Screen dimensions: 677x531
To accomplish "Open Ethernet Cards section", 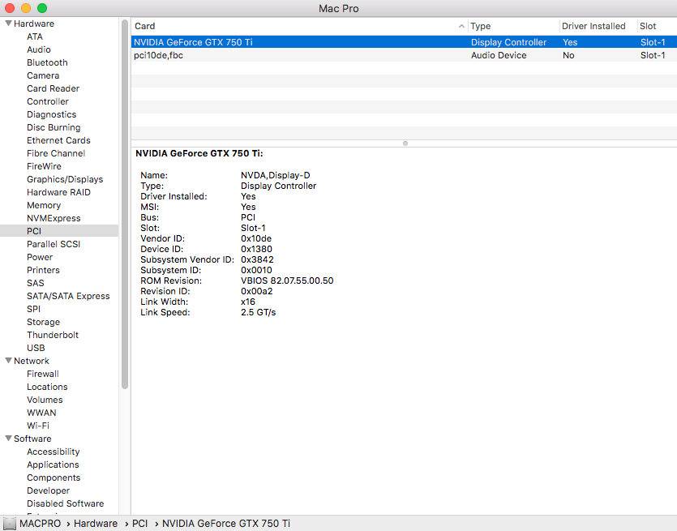I will 58,140.
